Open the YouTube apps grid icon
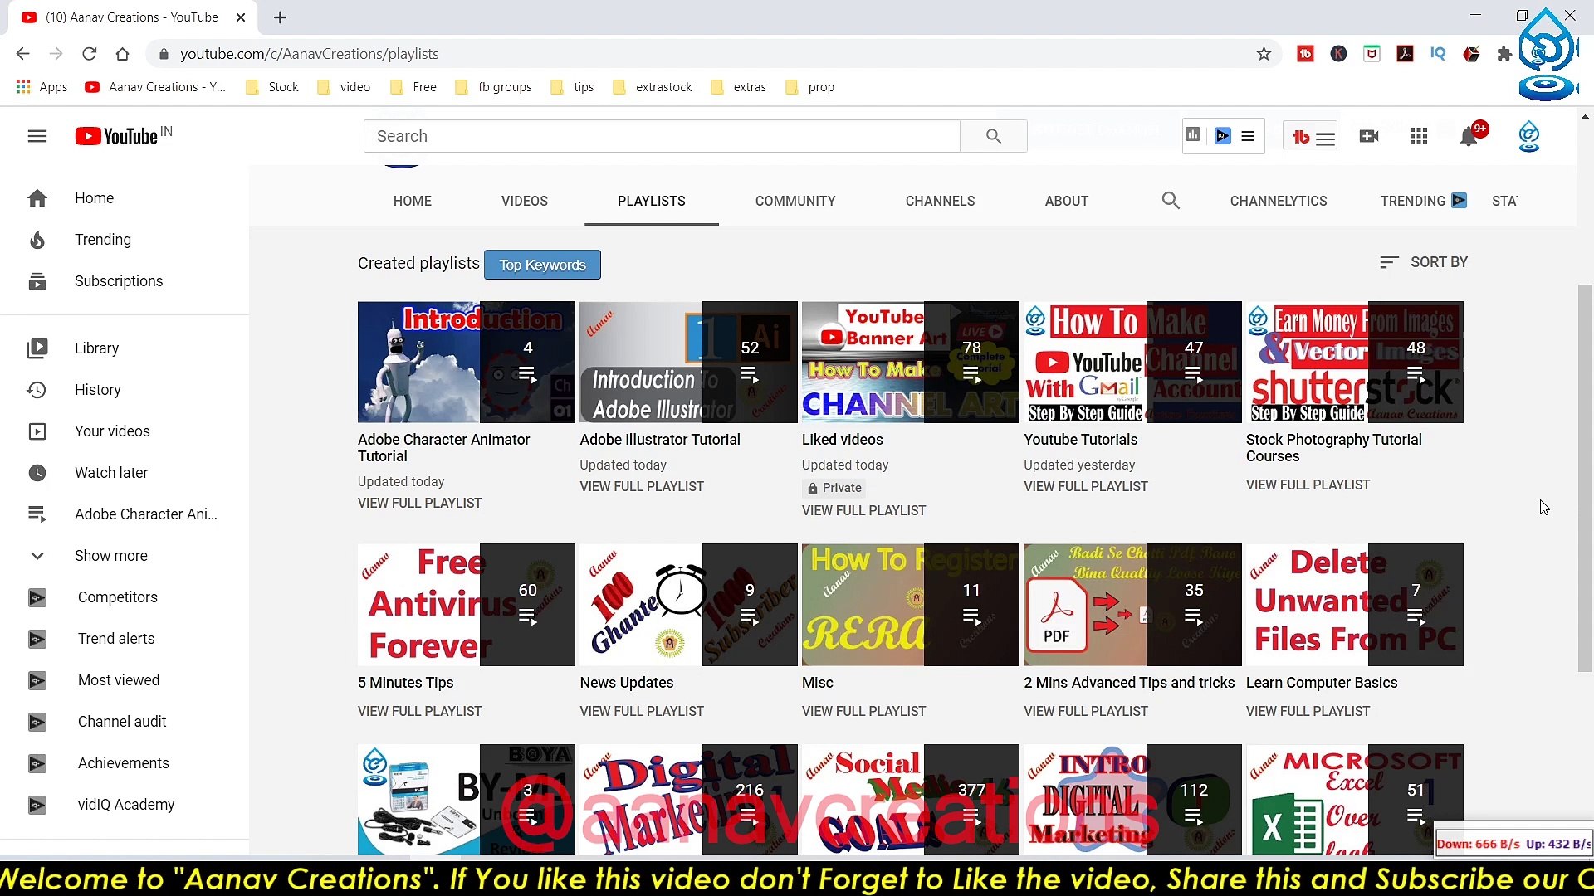This screenshot has width=1594, height=896. [1419, 136]
